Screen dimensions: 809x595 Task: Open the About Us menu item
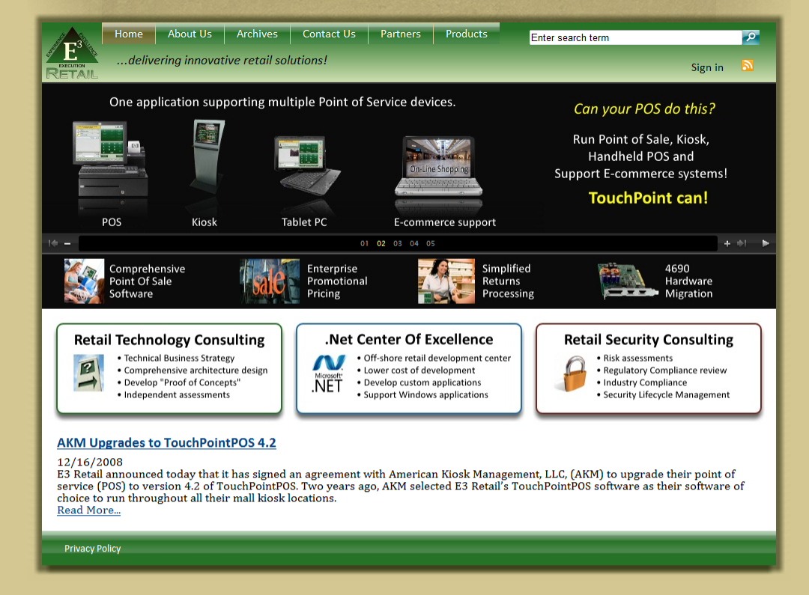click(190, 34)
